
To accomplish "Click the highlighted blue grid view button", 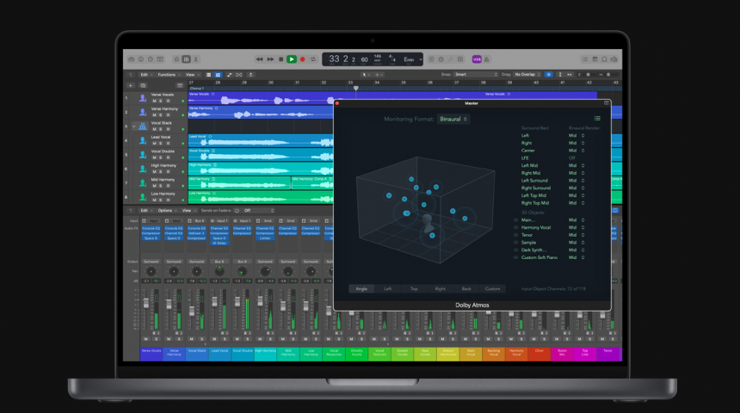I will (x=218, y=75).
